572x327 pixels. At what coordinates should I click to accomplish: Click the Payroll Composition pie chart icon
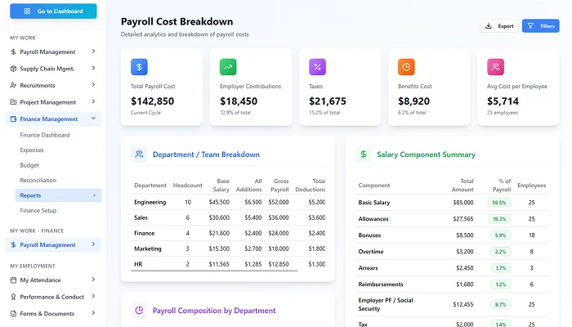tap(139, 310)
